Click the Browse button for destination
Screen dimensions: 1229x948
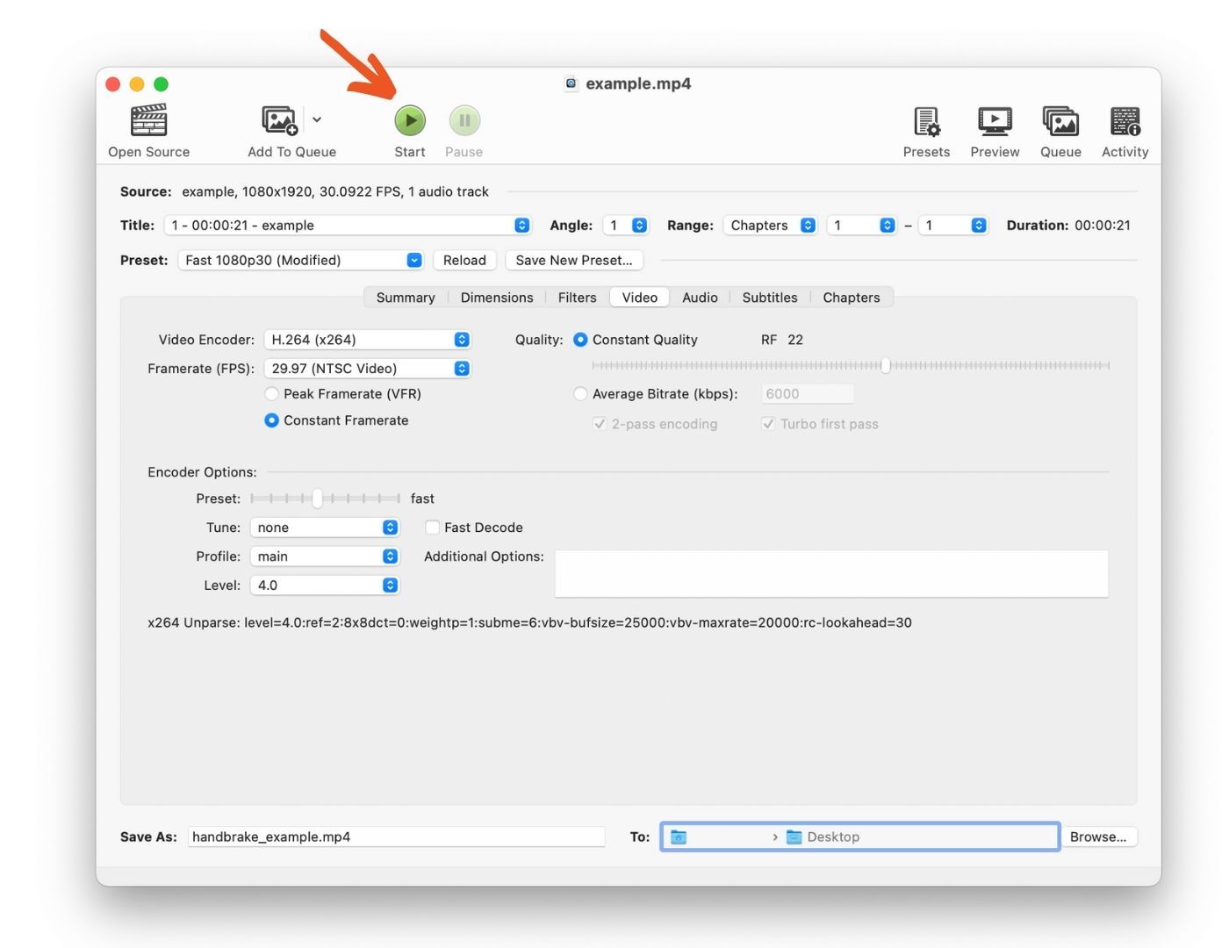pos(1097,837)
